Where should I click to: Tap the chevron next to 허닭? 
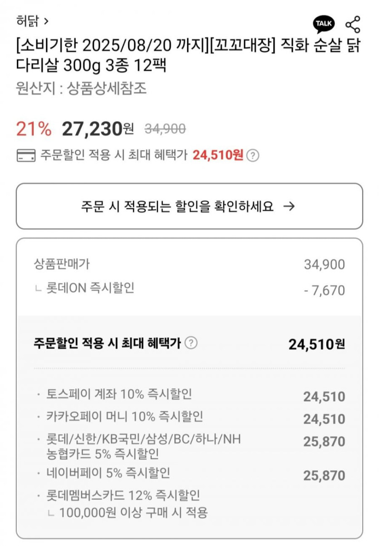point(46,21)
